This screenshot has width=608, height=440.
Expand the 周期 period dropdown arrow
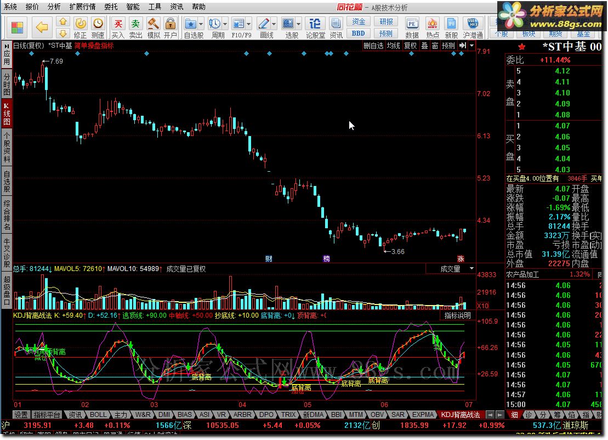[x=225, y=24]
